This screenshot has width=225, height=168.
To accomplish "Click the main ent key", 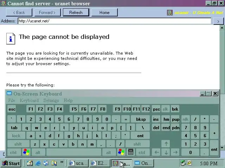I will click(x=140, y=136).
